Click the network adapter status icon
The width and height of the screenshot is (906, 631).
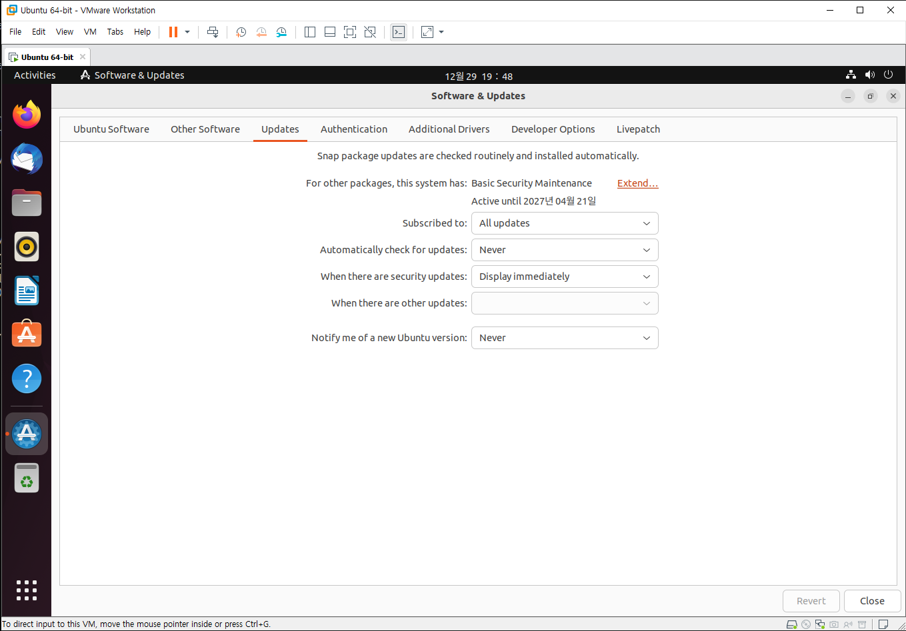coord(820,624)
